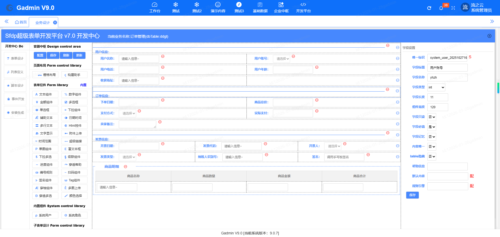This screenshot has width=500, height=237.
Task: Open 开发平台 in the top navigation
Action: [x=303, y=8]
